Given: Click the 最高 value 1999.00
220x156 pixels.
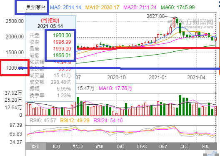Looking at the screenshot, I should 62,49.
